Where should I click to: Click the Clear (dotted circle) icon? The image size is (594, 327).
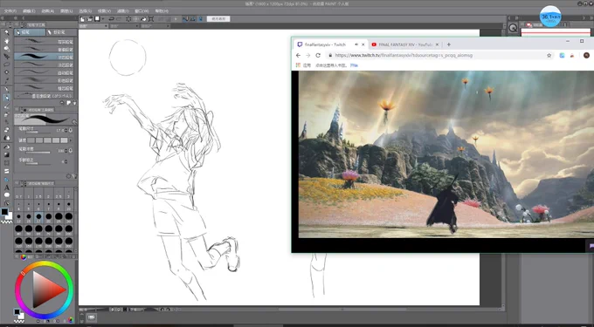click(x=128, y=19)
